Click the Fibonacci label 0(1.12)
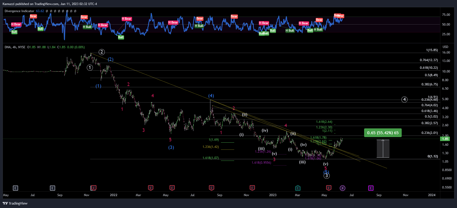This screenshot has height=208, width=457. pyautogui.click(x=433, y=156)
